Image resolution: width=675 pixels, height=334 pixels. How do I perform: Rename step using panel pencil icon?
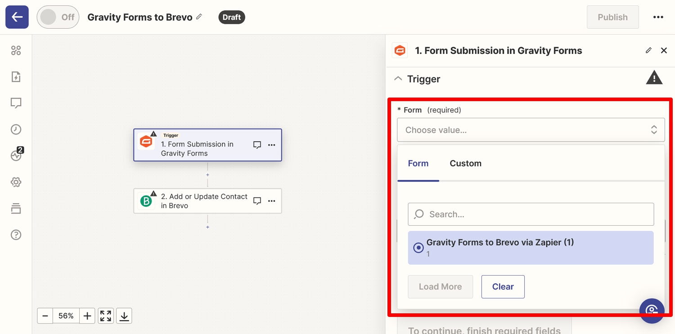click(x=648, y=50)
